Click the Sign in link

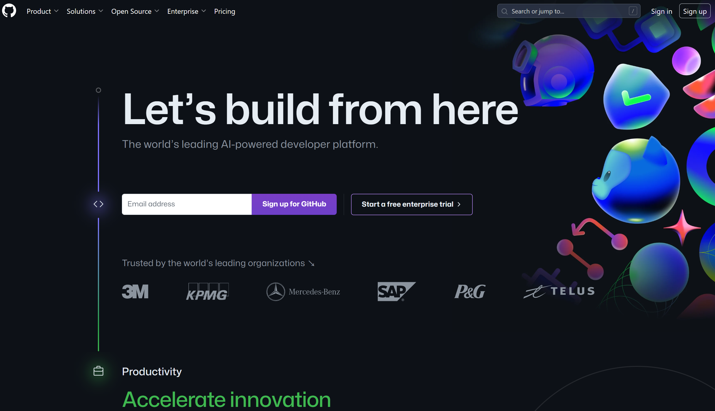click(x=661, y=11)
